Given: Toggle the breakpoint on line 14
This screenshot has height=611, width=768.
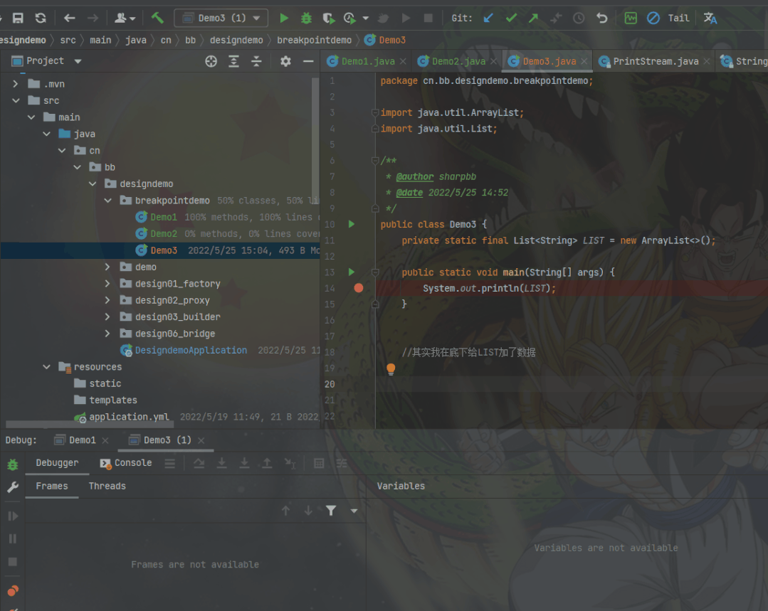Looking at the screenshot, I should click(x=359, y=288).
